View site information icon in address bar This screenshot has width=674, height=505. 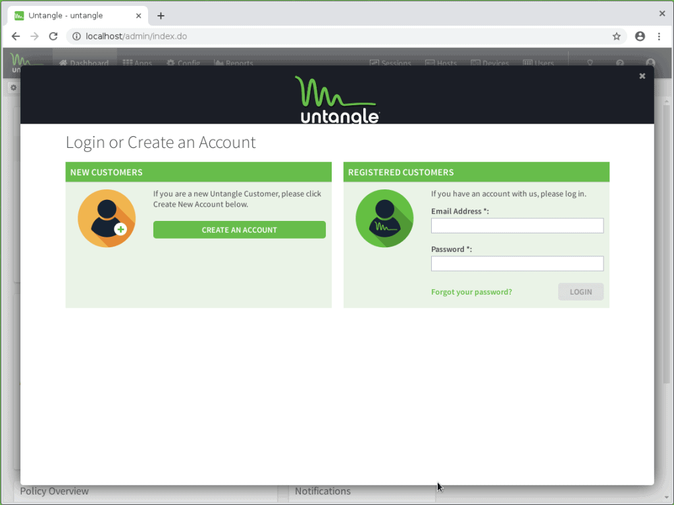coord(76,37)
